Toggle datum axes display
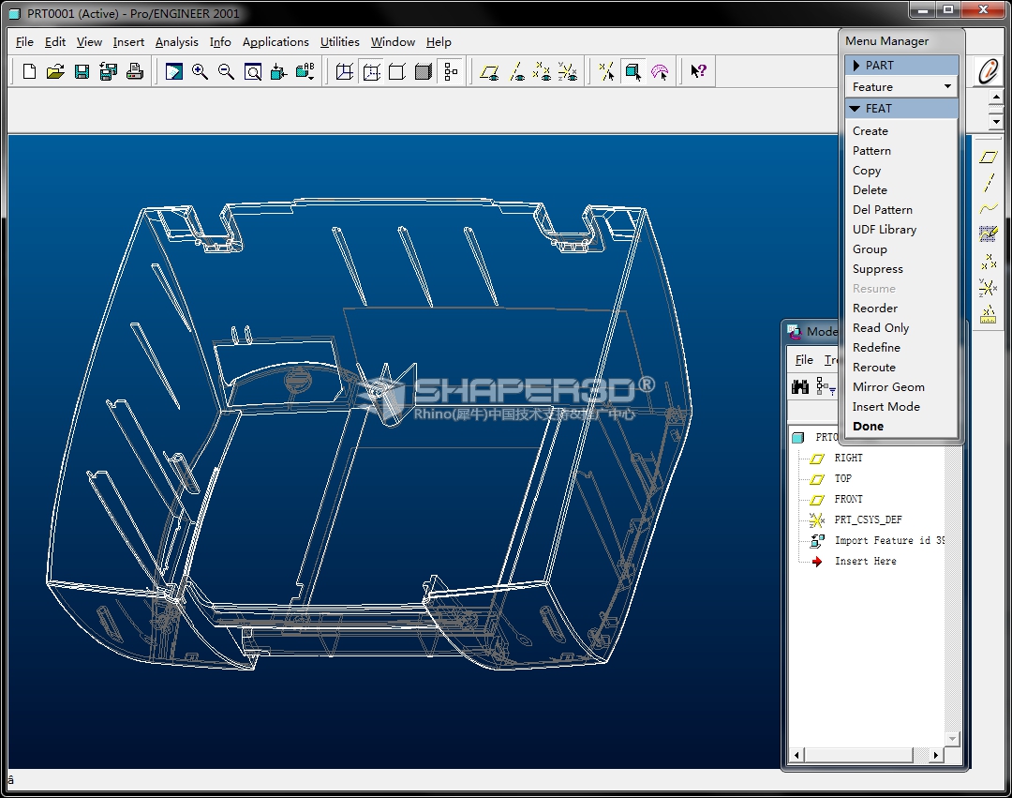 pos(516,71)
